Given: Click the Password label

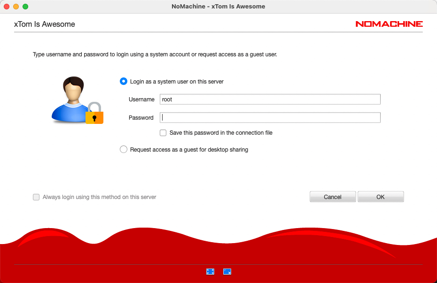Looking at the screenshot, I should (141, 118).
